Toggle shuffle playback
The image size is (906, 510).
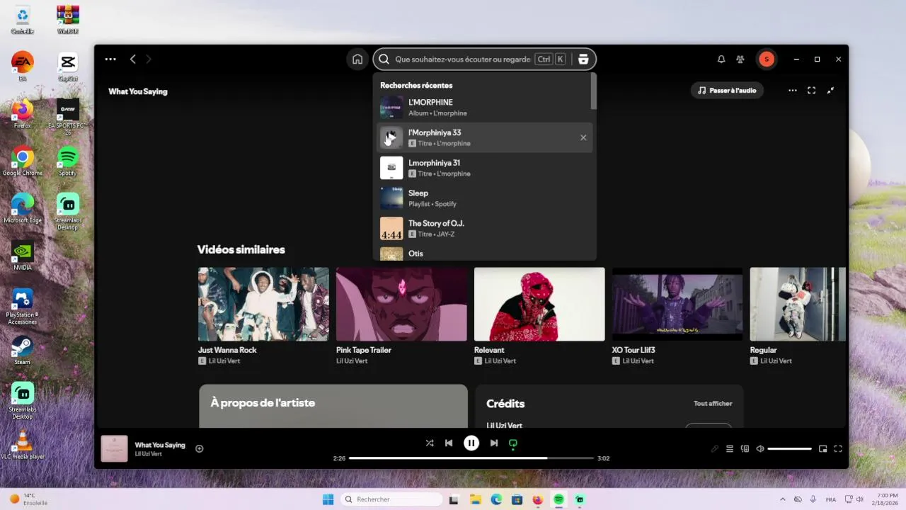430,443
